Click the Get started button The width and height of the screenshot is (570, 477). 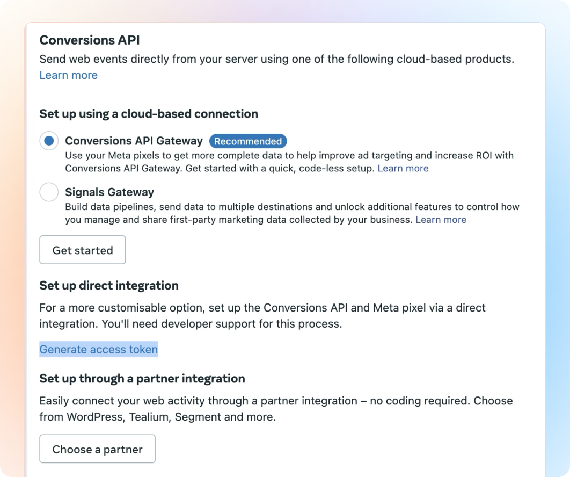[x=83, y=250]
